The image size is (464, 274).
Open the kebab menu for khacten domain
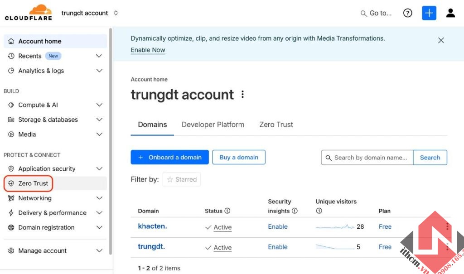tap(447, 226)
